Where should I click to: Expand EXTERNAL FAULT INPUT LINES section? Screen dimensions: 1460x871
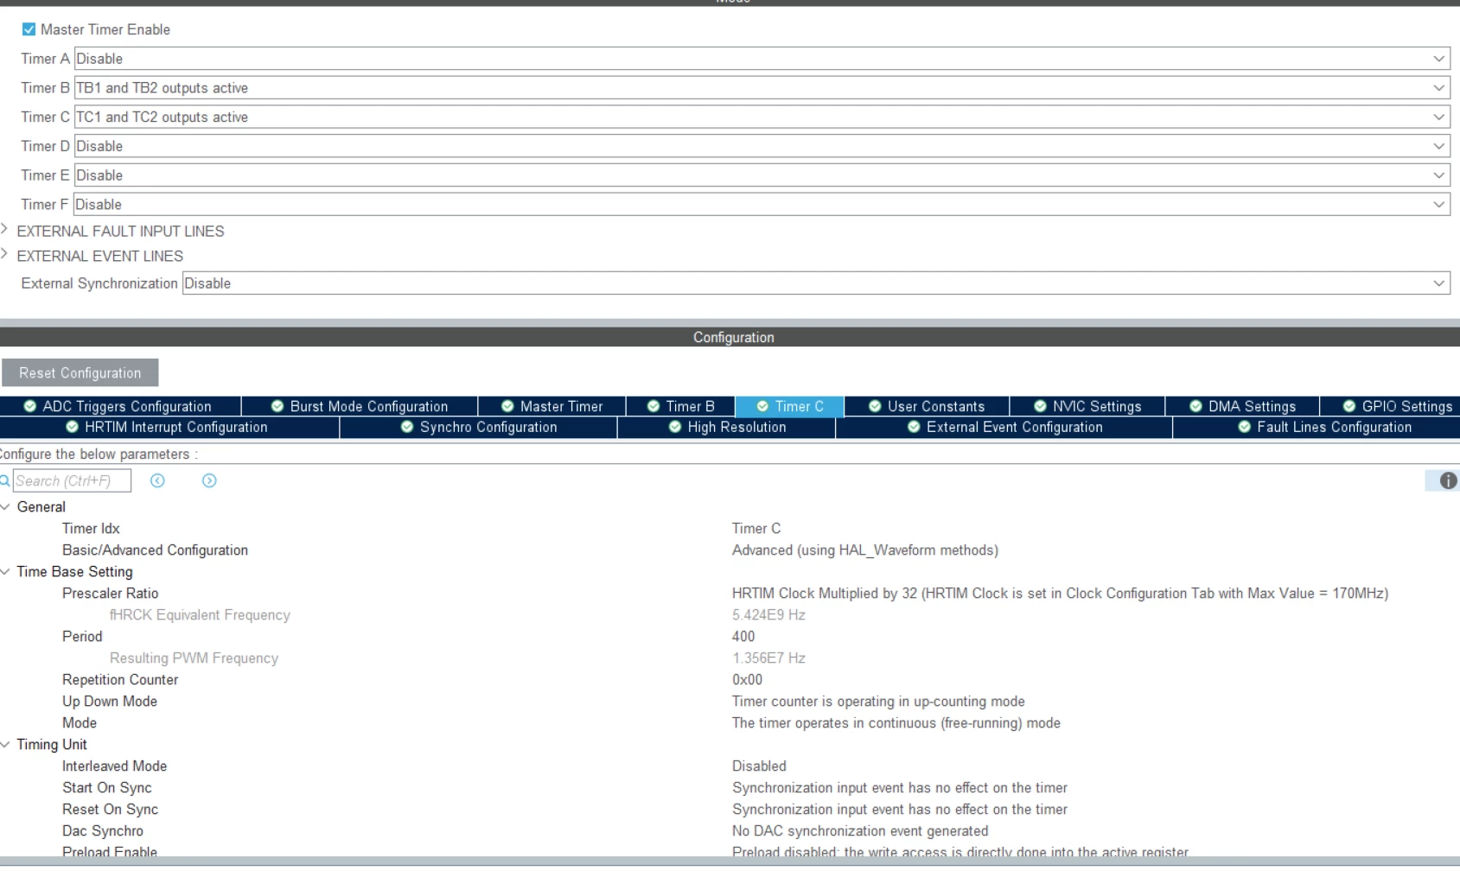5,230
